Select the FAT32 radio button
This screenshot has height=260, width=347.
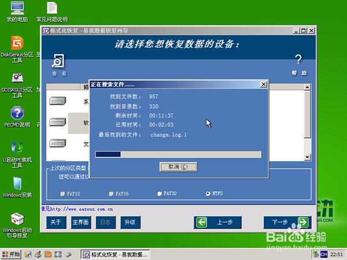pyautogui.click(x=159, y=194)
